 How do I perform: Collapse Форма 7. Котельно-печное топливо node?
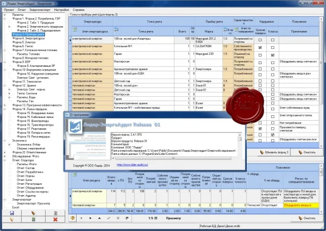[x=4, y=50]
